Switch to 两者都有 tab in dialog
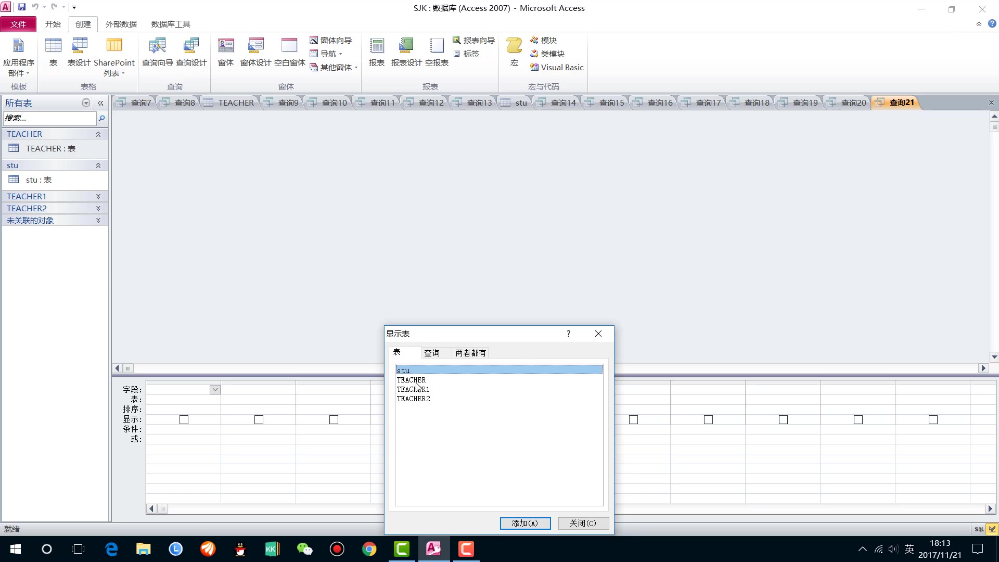999x562 pixels. click(470, 353)
